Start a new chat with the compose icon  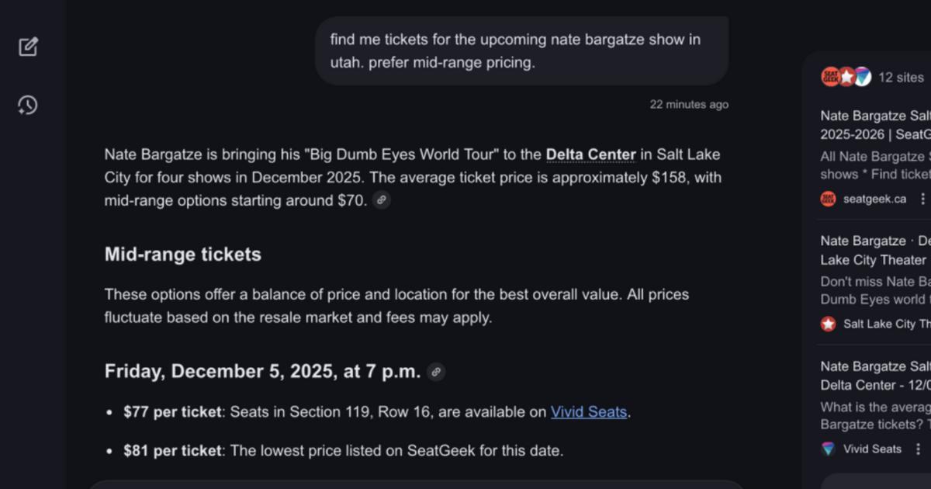coord(28,47)
